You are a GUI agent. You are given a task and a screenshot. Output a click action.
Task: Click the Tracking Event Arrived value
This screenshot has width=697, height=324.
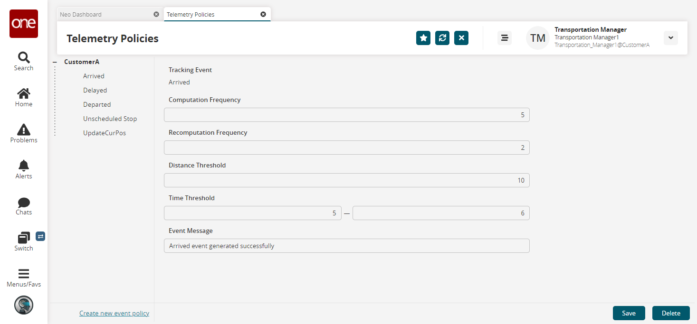(x=179, y=82)
